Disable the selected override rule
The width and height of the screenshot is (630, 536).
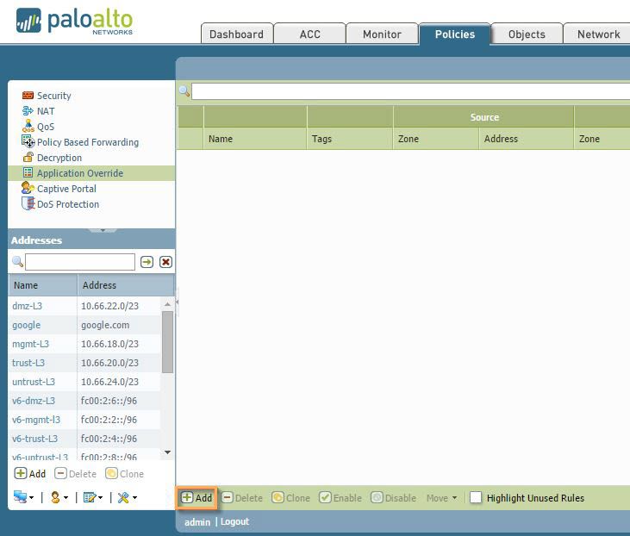[393, 498]
